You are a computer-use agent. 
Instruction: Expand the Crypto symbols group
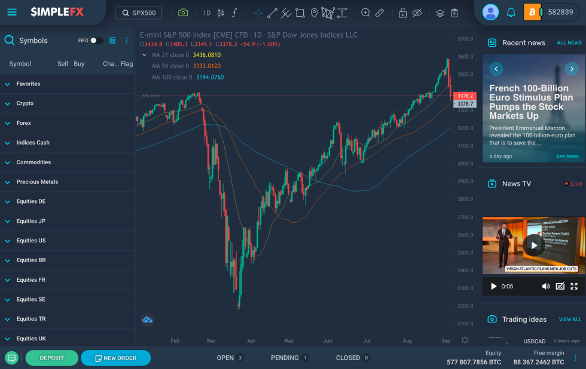(x=25, y=103)
